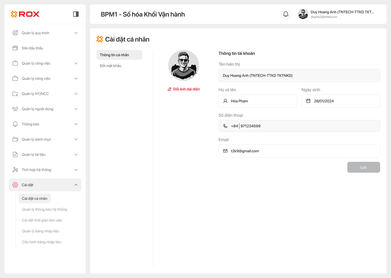Expand Quản lý tài liệu chevron
Screen dimensions: 391x278
click(76, 154)
